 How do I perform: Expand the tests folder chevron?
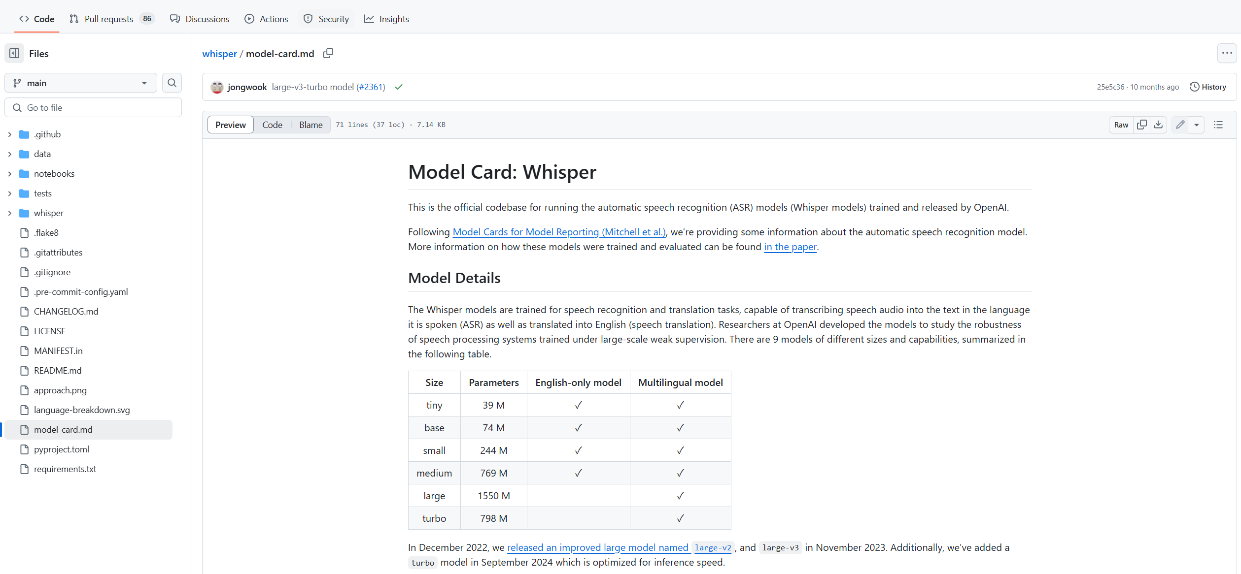(10, 193)
